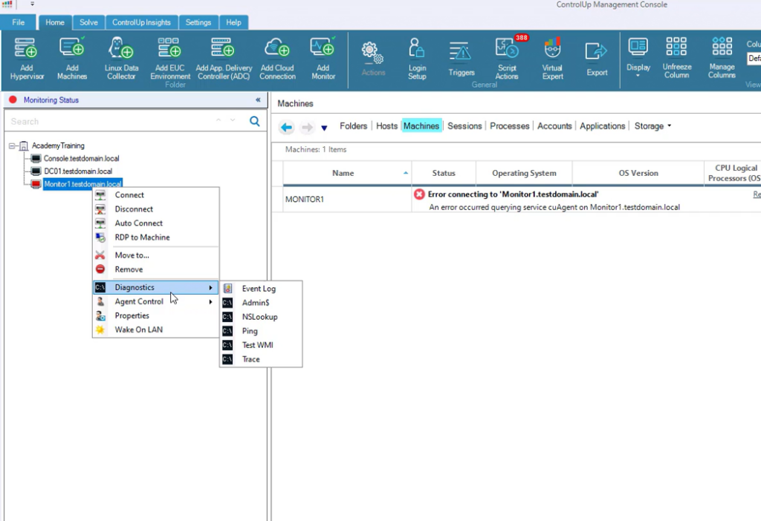The height and width of the screenshot is (521, 761).
Task: Open the Linux Data Collector tool
Action: tap(121, 48)
